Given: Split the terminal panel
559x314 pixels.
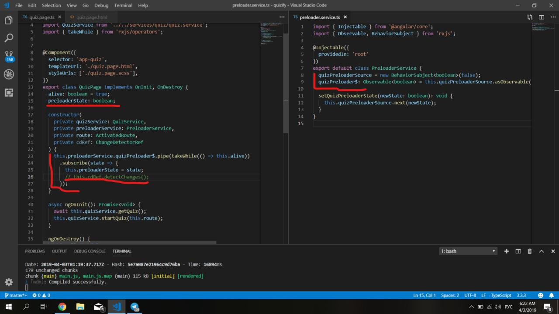Looking at the screenshot, I should point(518,251).
